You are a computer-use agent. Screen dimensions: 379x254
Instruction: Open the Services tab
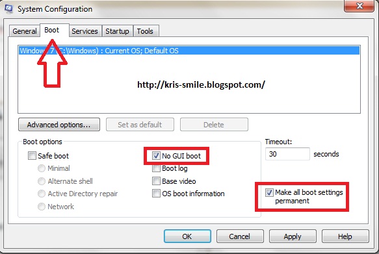85,31
